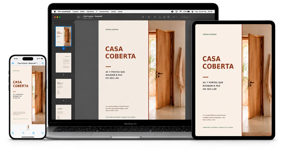Click the Wi-Fi icon in the menu bar

point(180,12)
